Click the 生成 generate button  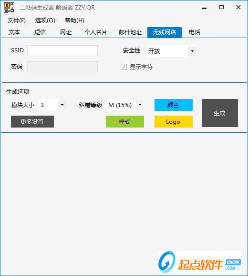(220, 113)
